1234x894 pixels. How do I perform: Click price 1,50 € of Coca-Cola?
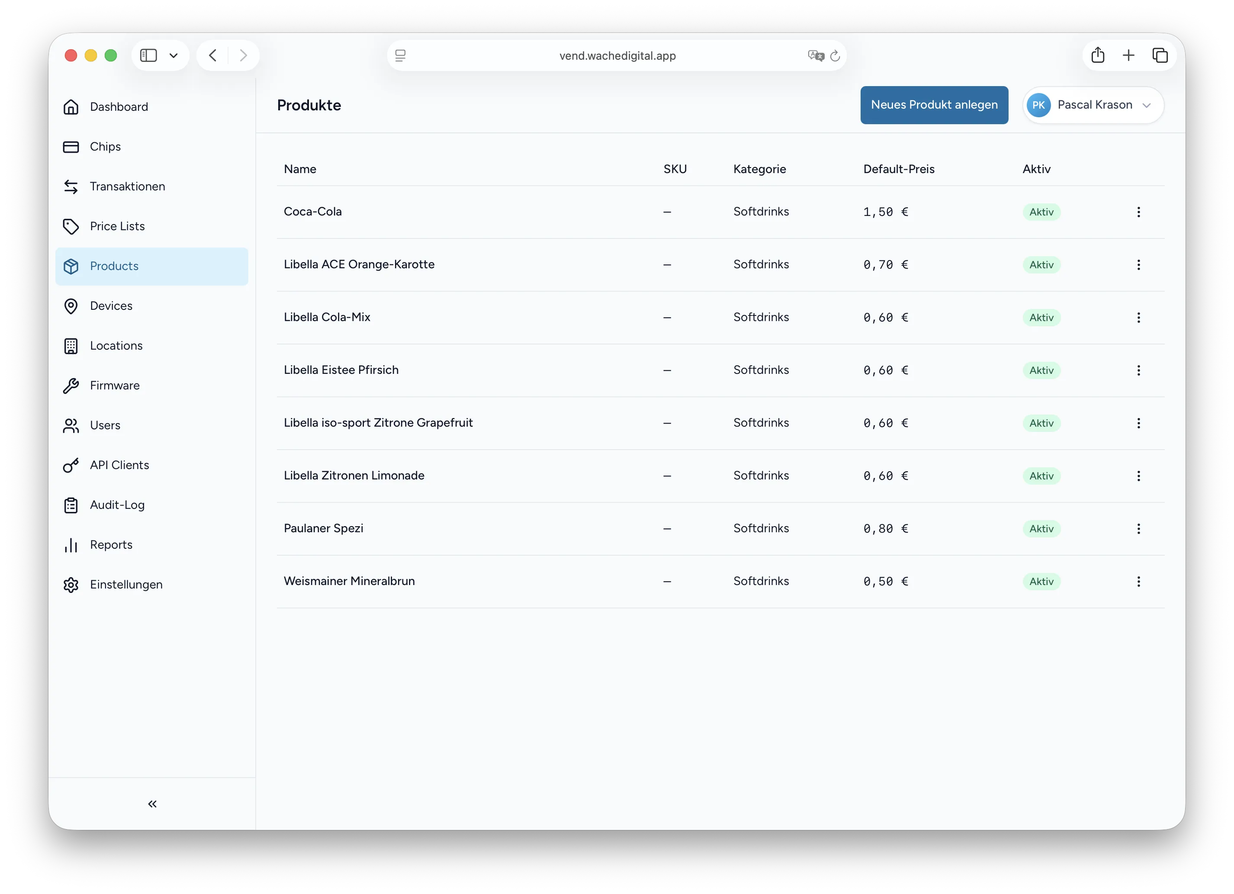point(885,212)
